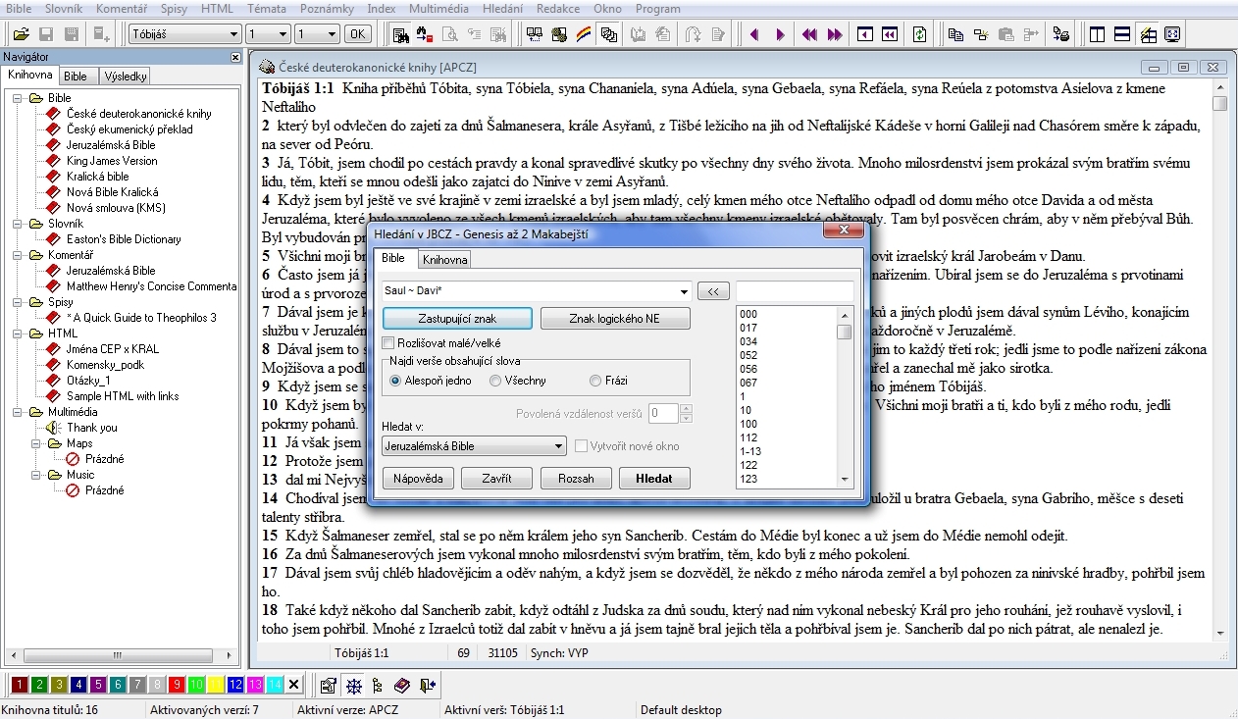Click the full-screen monitor toolbar icon
The image size is (1238, 719).
click(x=1172, y=34)
